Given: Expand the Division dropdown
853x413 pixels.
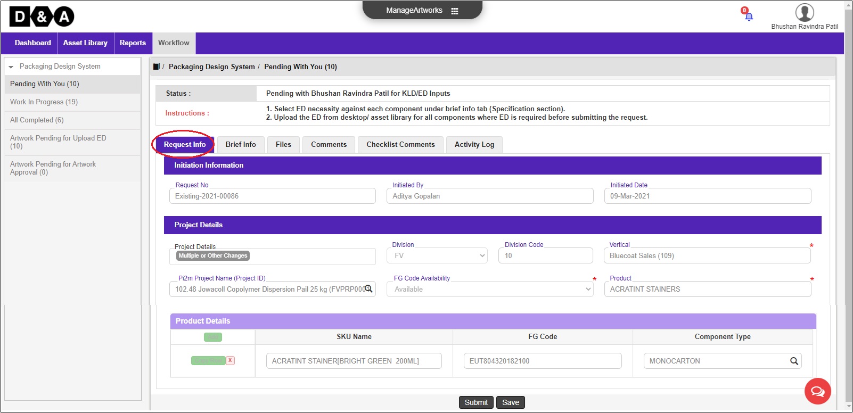Looking at the screenshot, I should tap(437, 255).
